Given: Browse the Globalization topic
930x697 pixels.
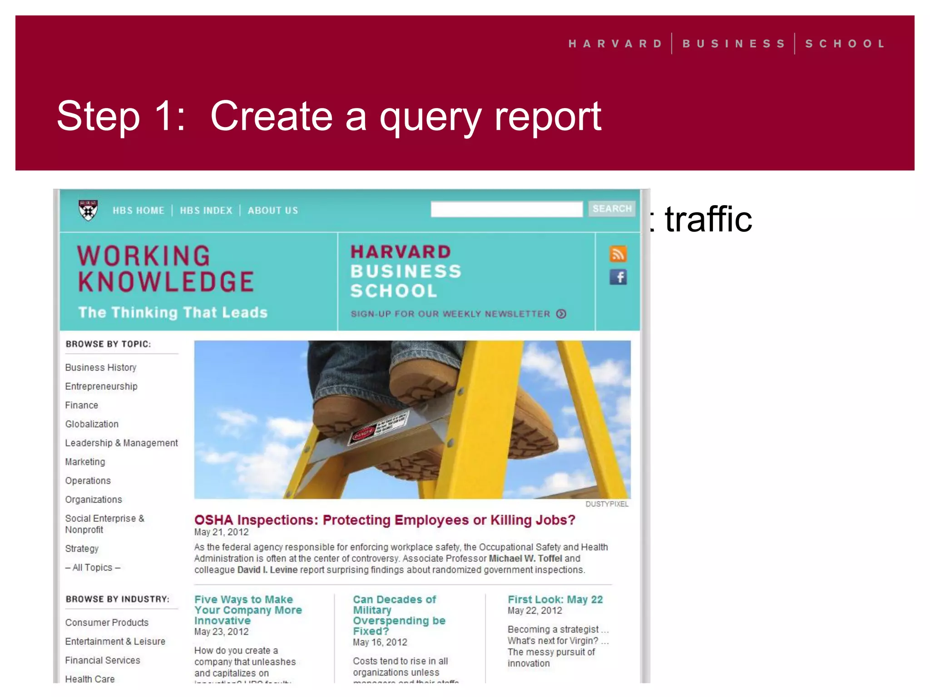Looking at the screenshot, I should click(92, 424).
